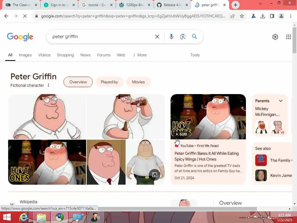Open the More search filters menu
297x223 pixels.
[140, 55]
